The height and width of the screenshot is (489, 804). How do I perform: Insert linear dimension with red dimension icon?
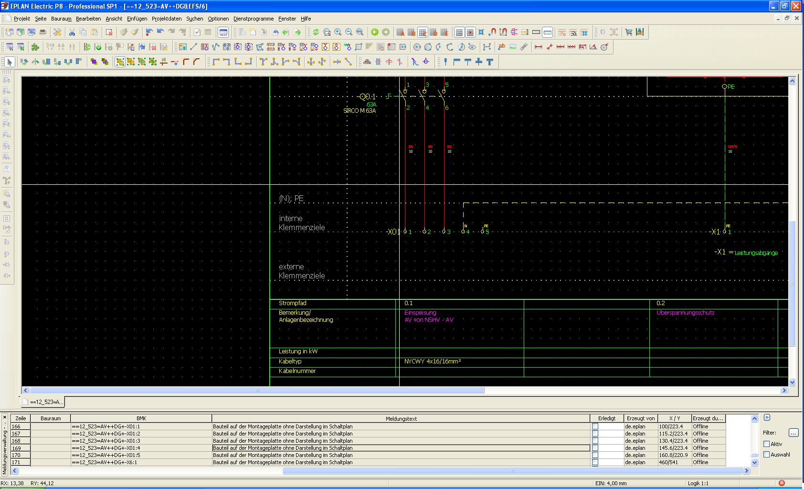(x=538, y=47)
